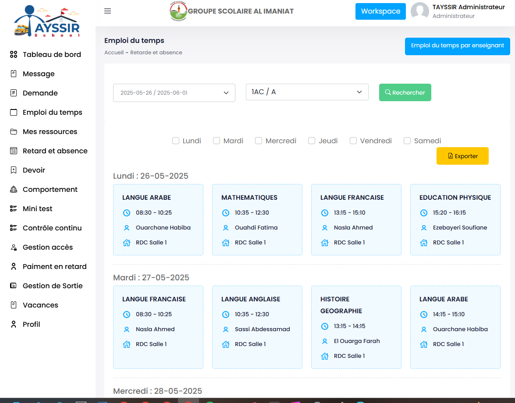Click the Groupe Scolaire Al Imaniat logo

pyautogui.click(x=178, y=11)
